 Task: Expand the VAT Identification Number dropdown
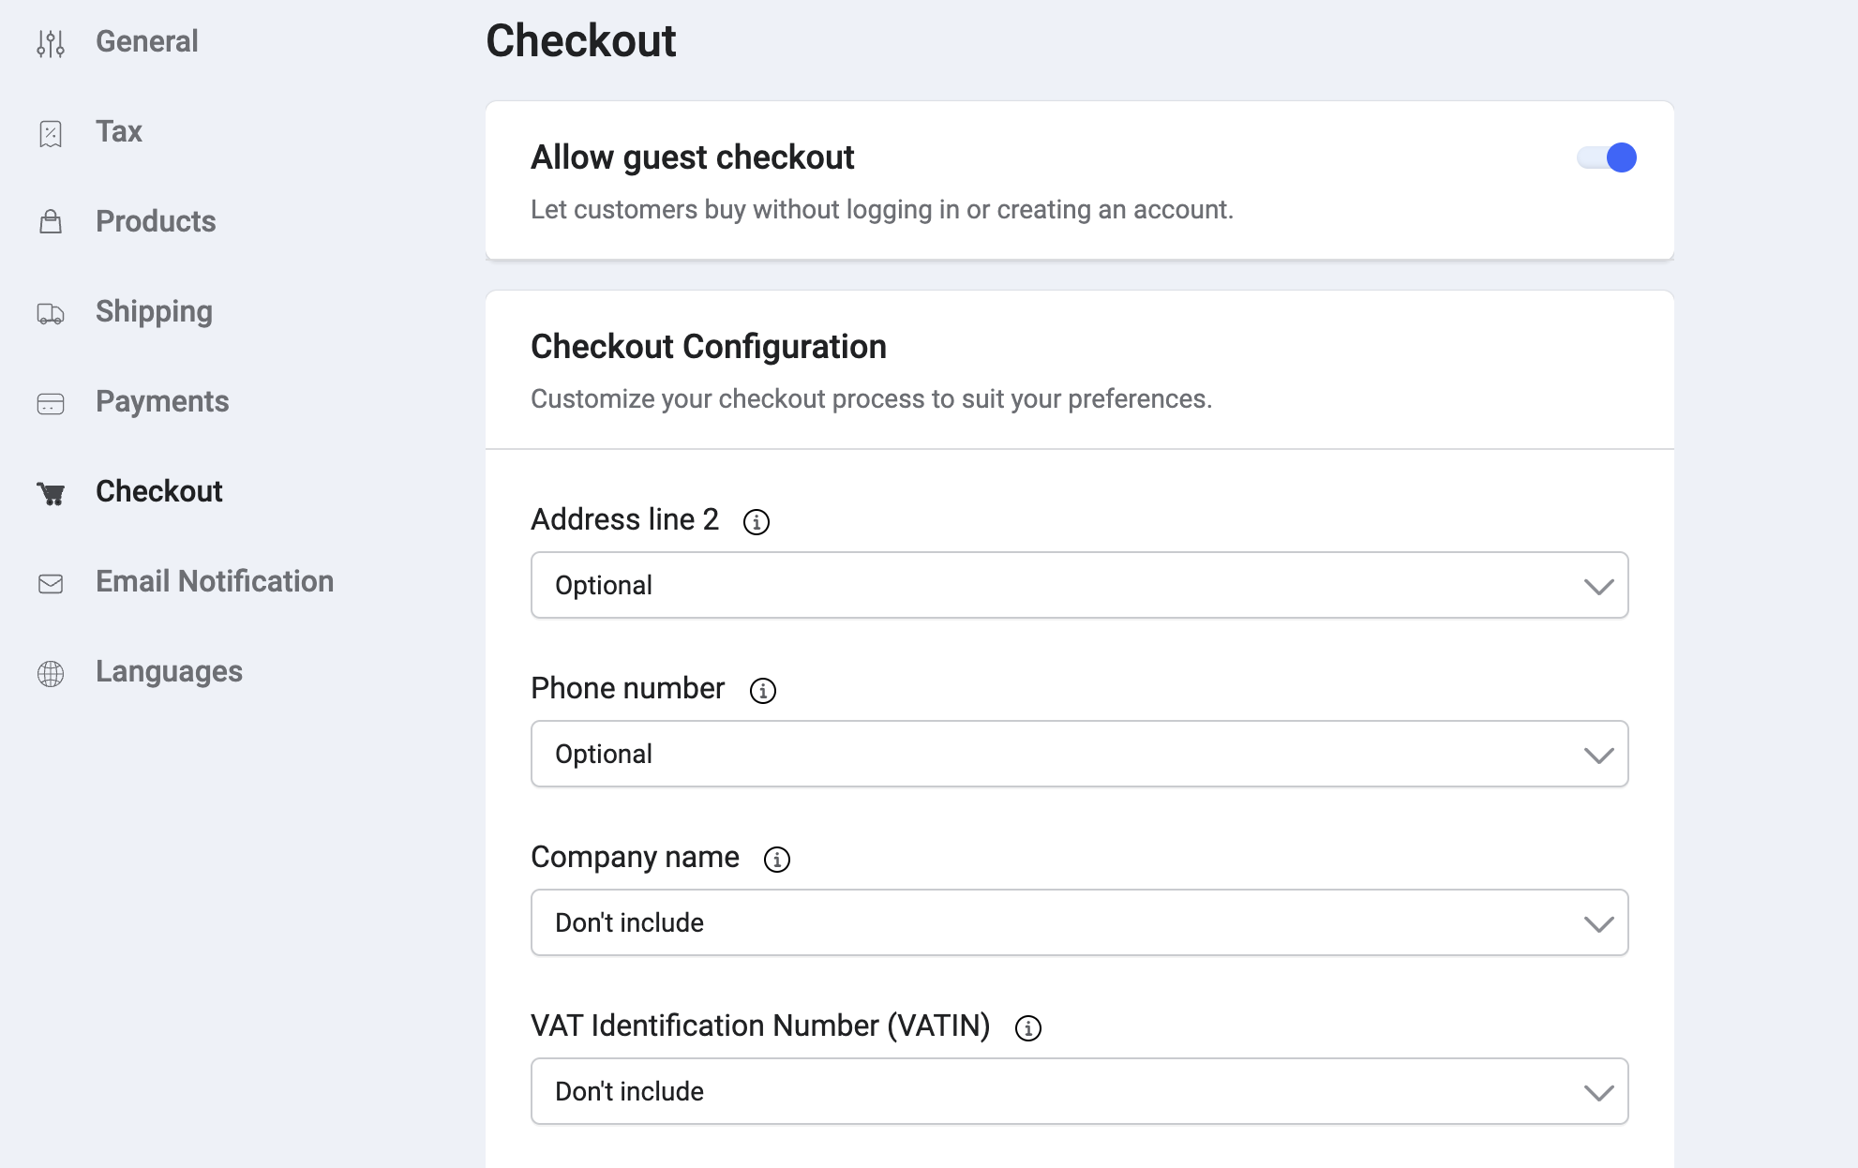(1079, 1091)
